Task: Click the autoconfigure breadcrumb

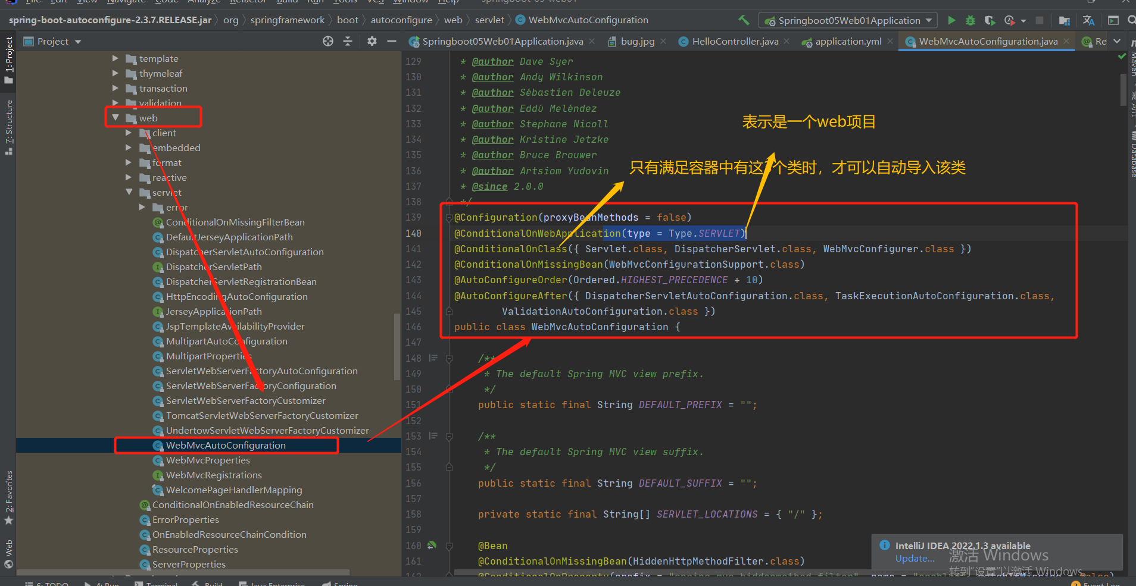Action: point(401,20)
